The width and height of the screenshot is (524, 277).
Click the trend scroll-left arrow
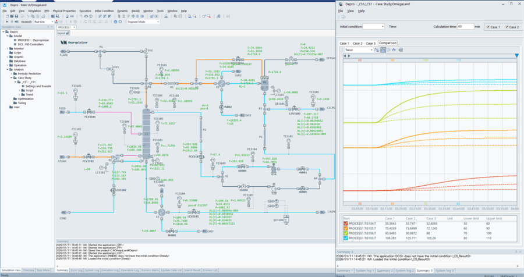[x=344, y=55]
